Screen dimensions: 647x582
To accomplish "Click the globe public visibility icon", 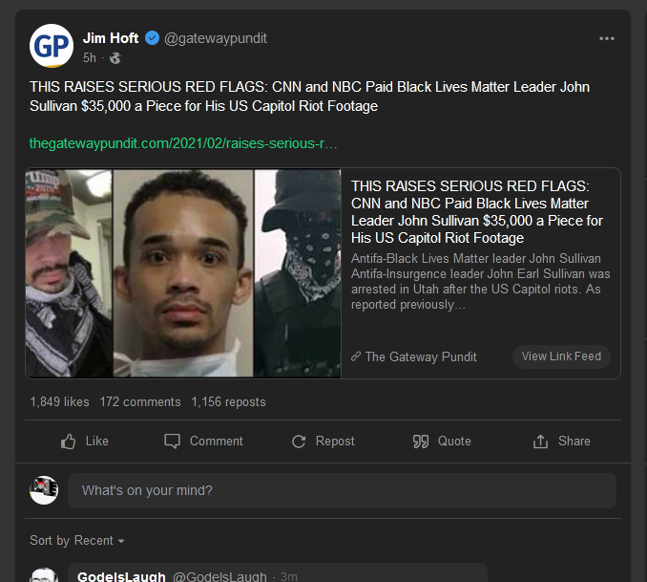I will pyautogui.click(x=115, y=58).
